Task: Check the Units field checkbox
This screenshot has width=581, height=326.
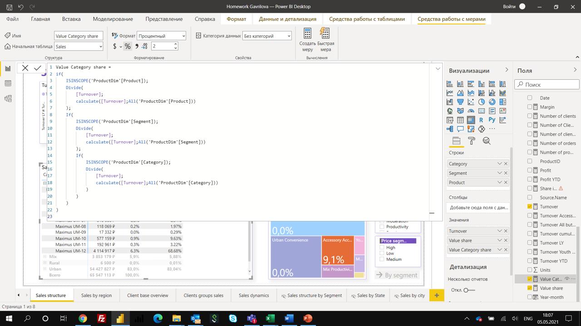Action: click(529, 270)
